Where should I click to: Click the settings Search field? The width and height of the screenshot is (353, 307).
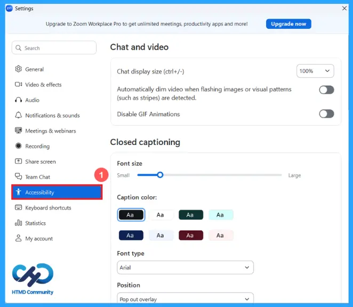coord(54,47)
